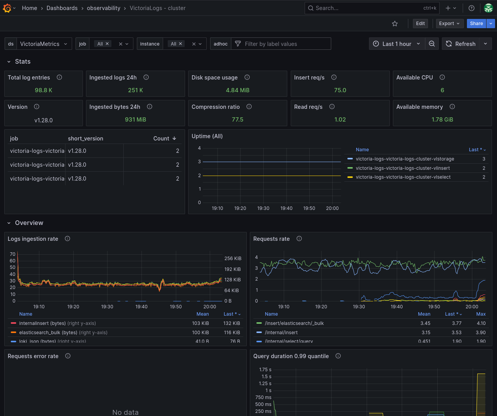Open the observability folder breadcrumb
The height and width of the screenshot is (416, 497).
(104, 8)
